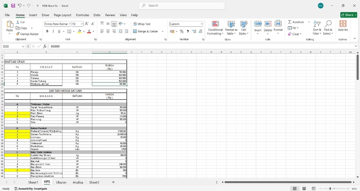Viewport: 360px width, 191px height.
Task: Click in the Search box
Action: (x=182, y=6)
